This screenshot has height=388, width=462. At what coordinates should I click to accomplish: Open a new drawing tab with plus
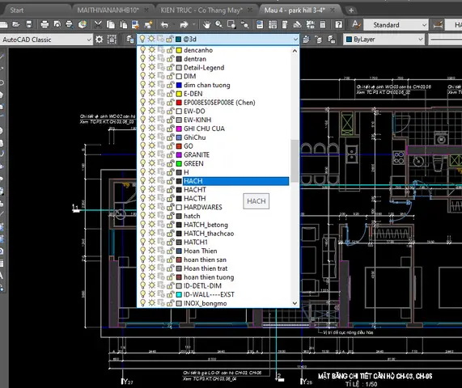351,11
